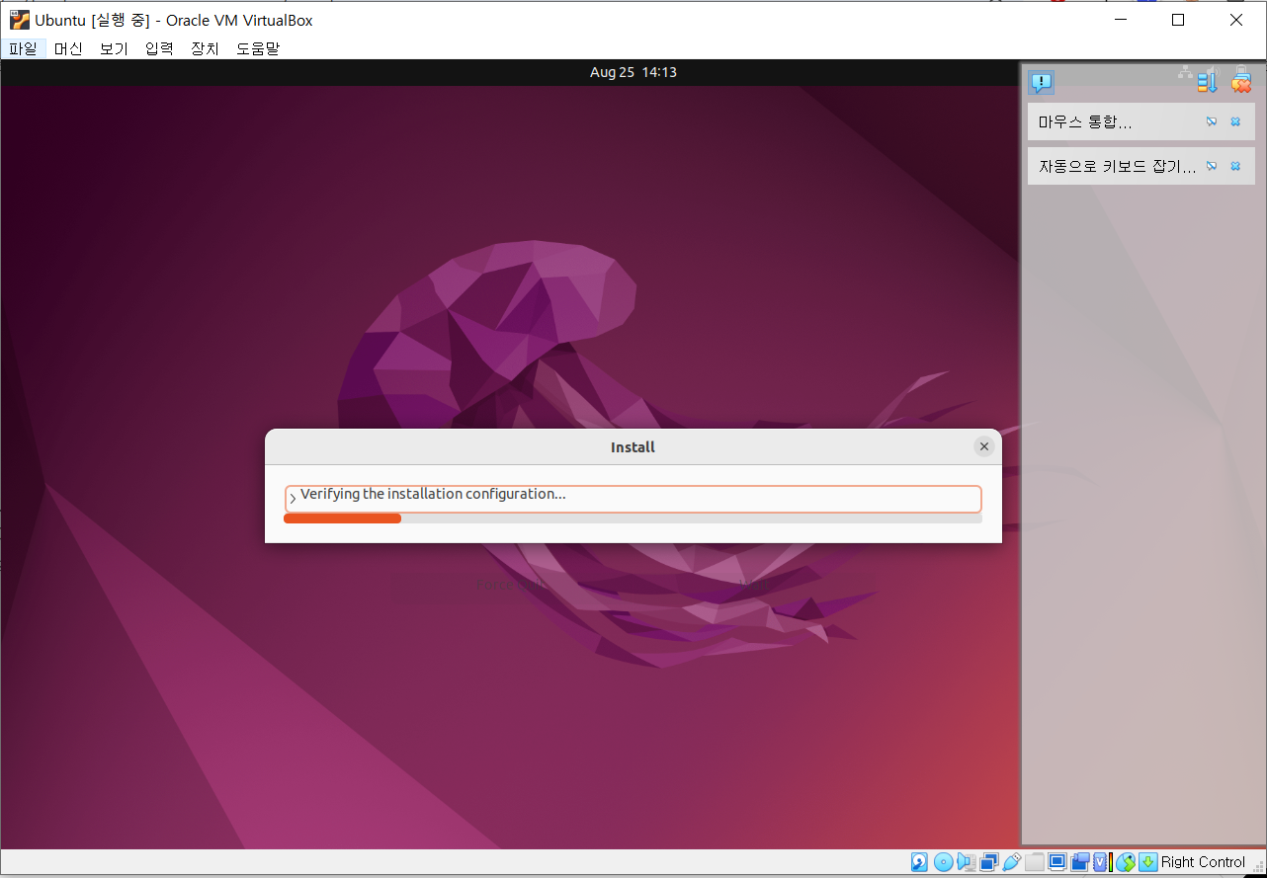The width and height of the screenshot is (1267, 878).
Task: Click the recording indicator icon with overlapping screens
Action: [1080, 862]
